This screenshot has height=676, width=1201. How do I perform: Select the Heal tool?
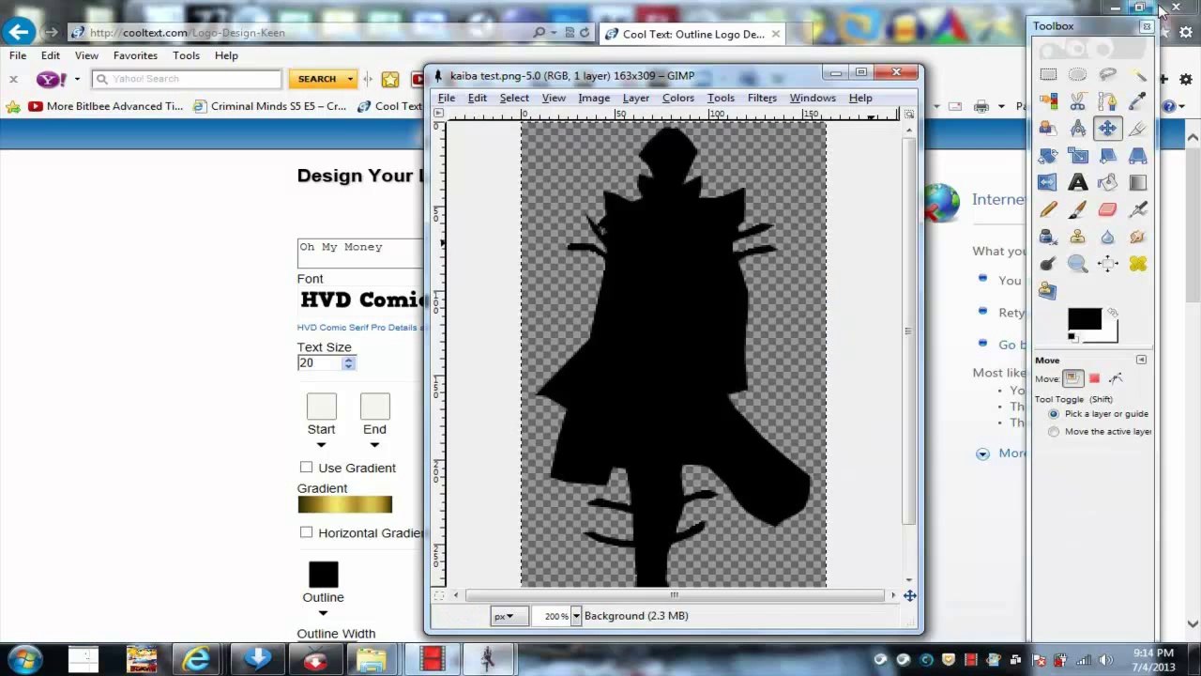1137,264
